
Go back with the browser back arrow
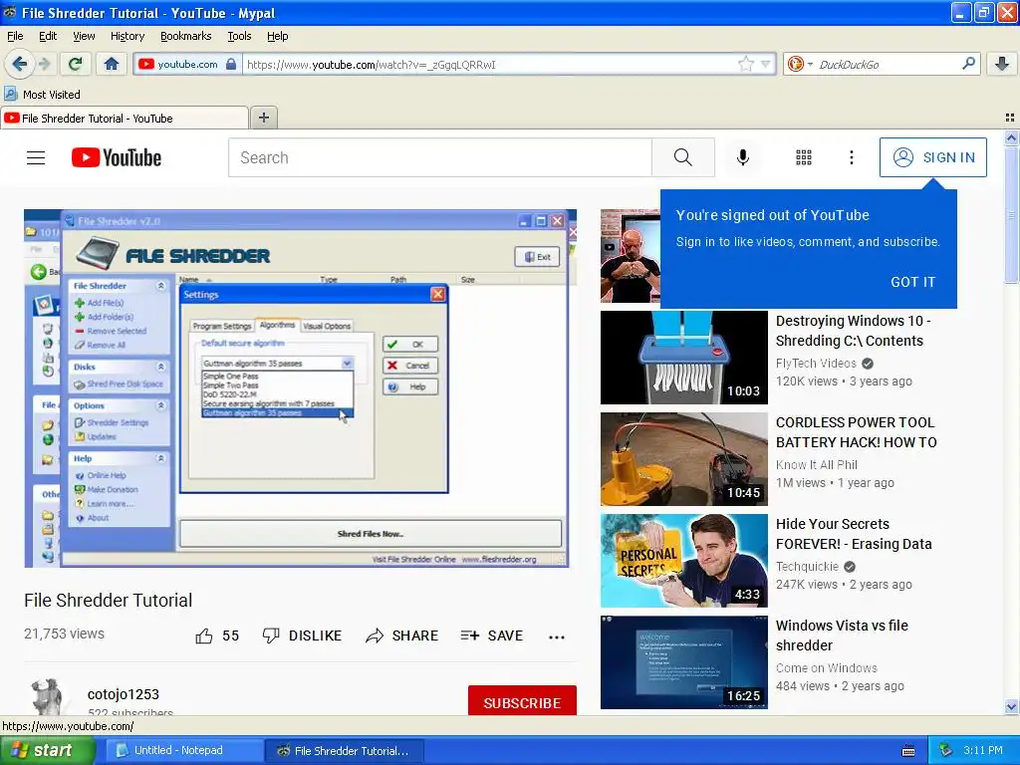[x=20, y=64]
